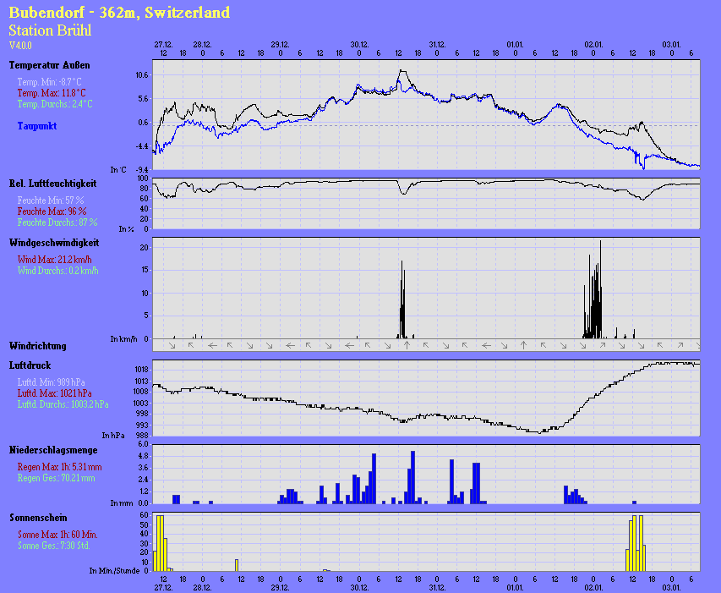
Task: Click the version label 'V4.0.0'
Action: tap(20, 46)
